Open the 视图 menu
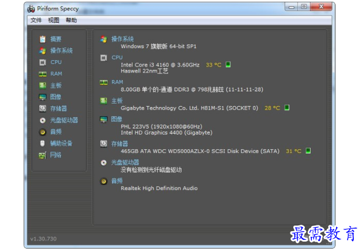Image resolution: width=362 pixels, height=252 pixels. click(54, 20)
